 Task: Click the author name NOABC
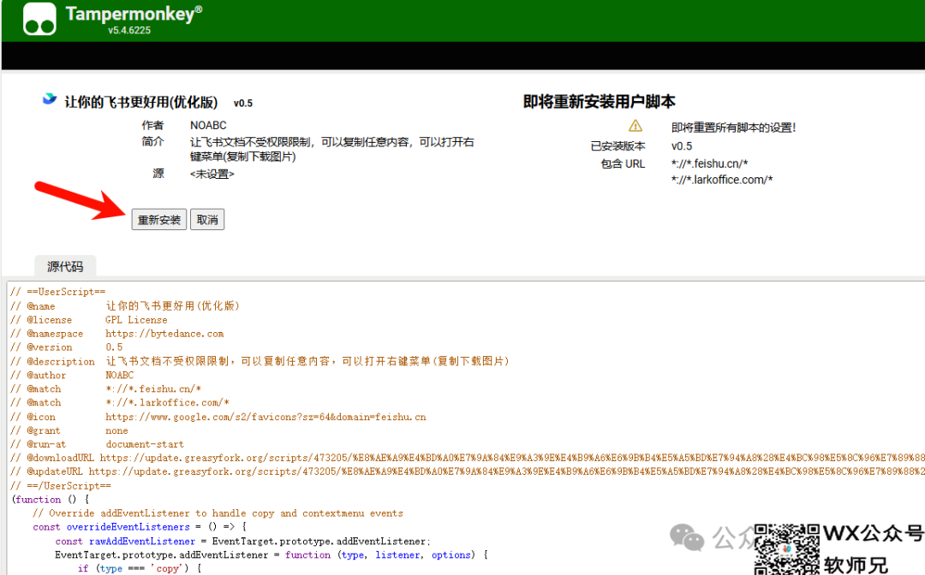coord(208,126)
